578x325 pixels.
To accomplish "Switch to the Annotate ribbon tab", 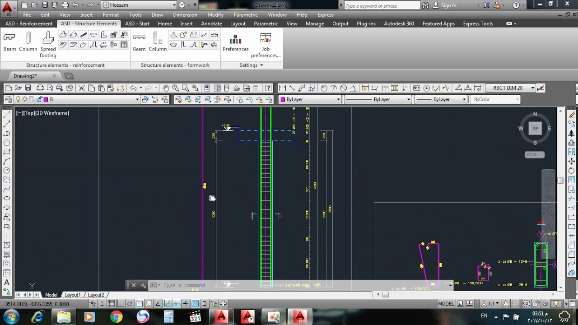I will click(211, 23).
